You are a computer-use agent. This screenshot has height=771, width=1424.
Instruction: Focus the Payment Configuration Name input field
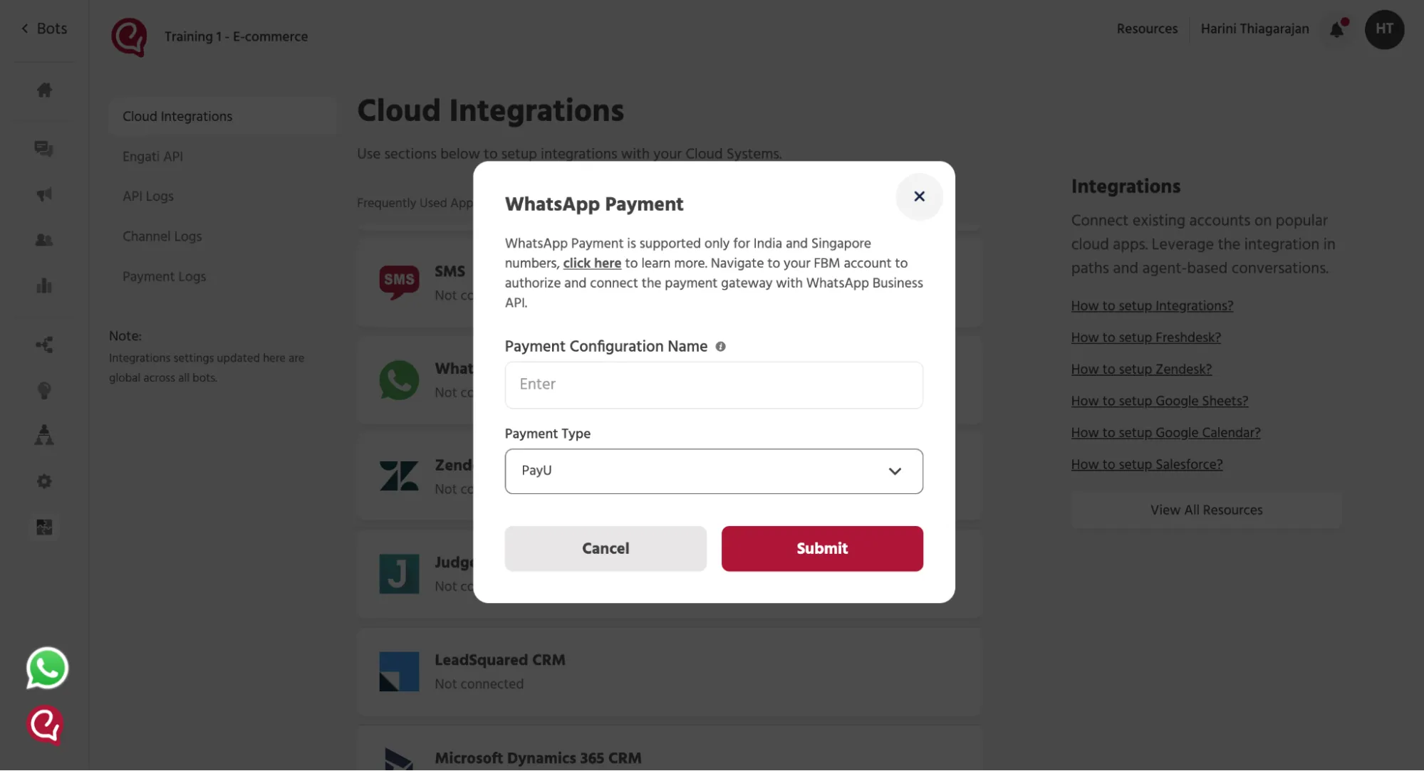click(714, 385)
